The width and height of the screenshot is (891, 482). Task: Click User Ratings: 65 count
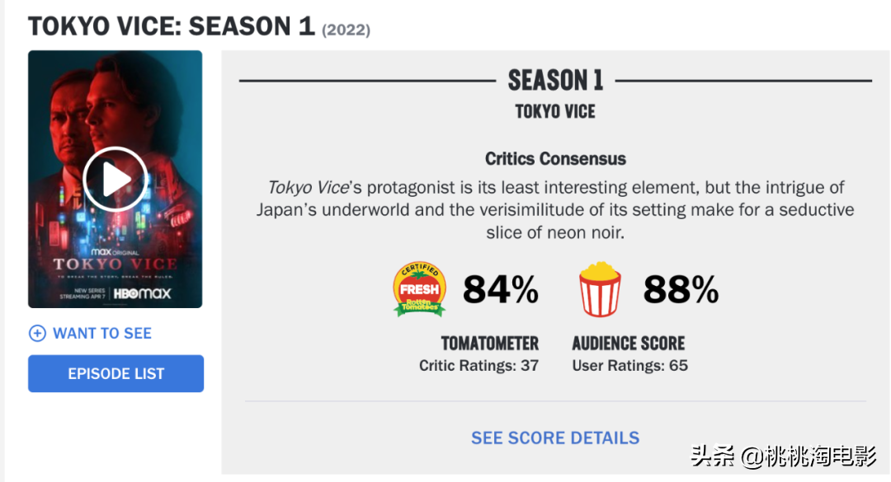point(630,366)
